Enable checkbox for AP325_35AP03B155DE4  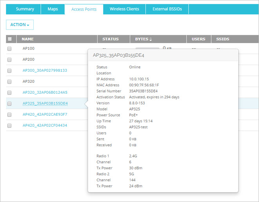(9, 104)
